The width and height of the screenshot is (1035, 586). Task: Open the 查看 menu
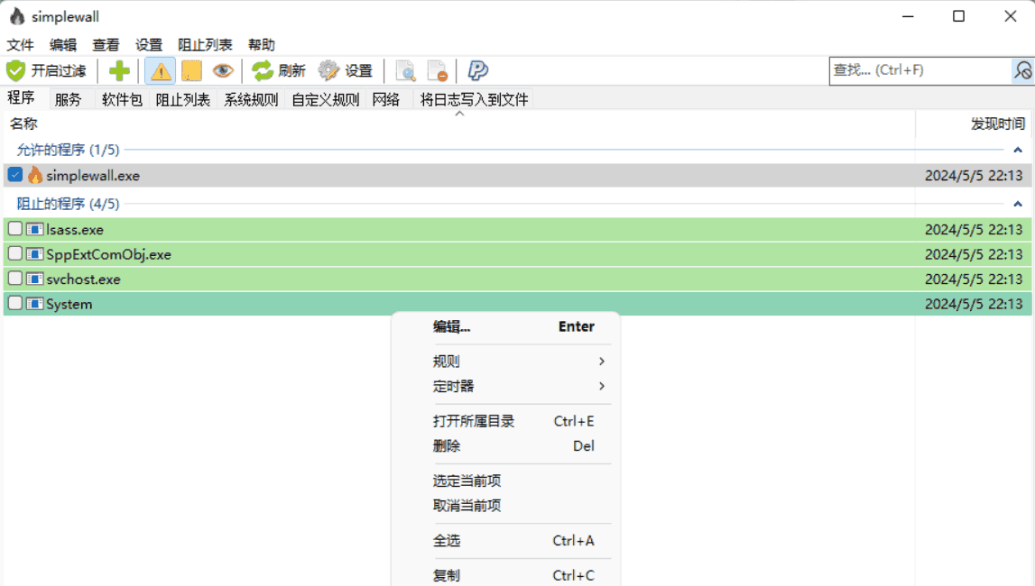pos(106,45)
